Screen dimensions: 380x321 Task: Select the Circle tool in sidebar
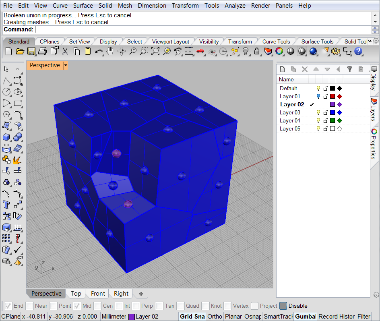(x=6, y=92)
